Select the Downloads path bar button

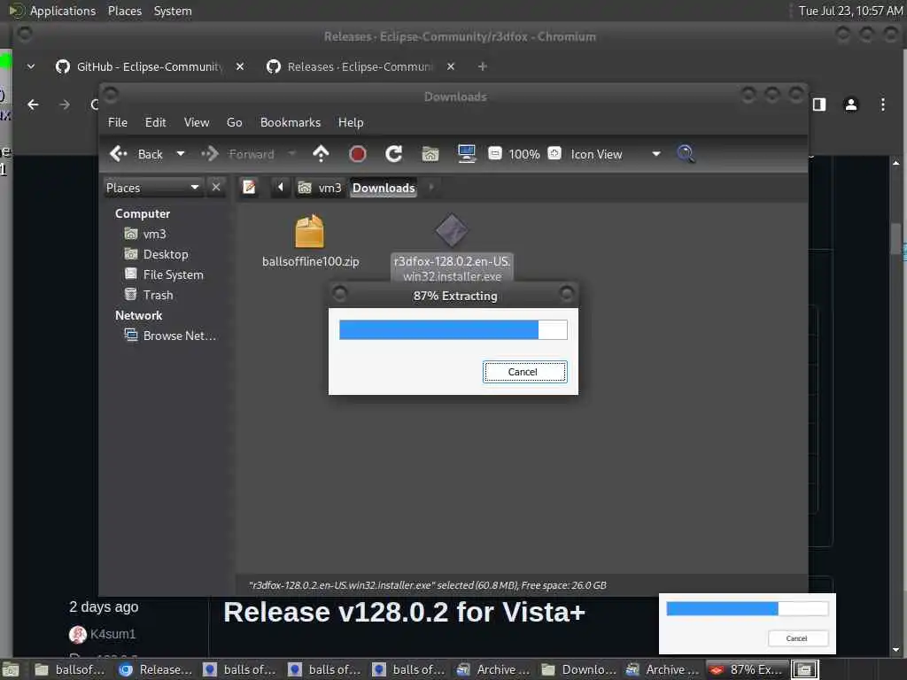click(x=384, y=188)
